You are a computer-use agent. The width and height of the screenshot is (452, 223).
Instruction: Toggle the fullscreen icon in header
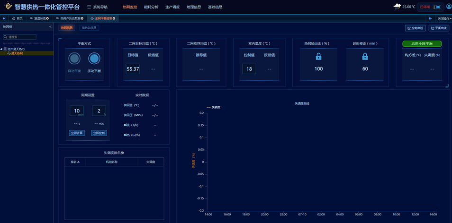[x=438, y=7]
